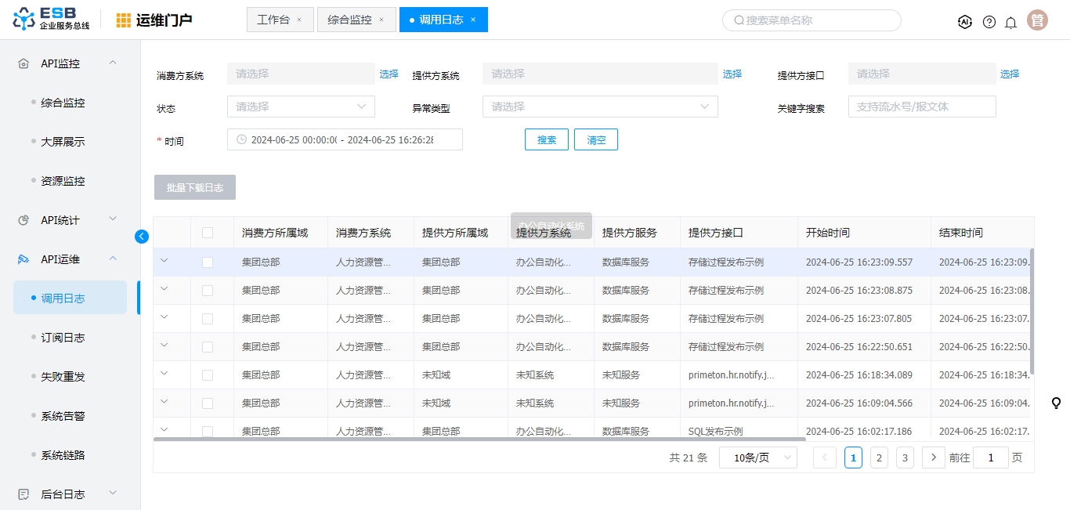
Task: Open the help question mark icon
Action: tap(989, 22)
